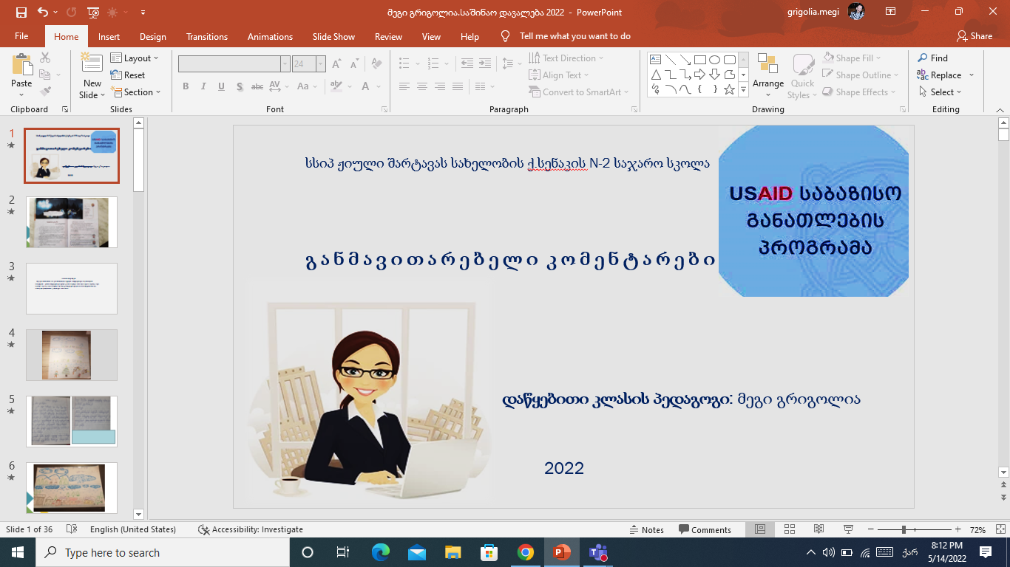The width and height of the screenshot is (1010, 567).
Task: Open the font size dropdown arrow
Action: tap(321, 64)
